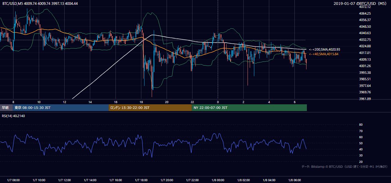Select the NY 22:00-07:00 JST session bar
This screenshot has width=391, height=183.
pyautogui.click(x=249, y=108)
